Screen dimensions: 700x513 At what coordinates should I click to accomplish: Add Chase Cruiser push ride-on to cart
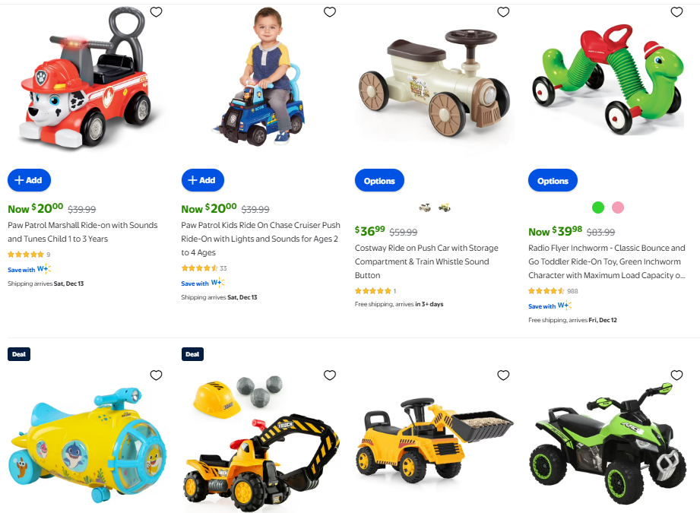(203, 180)
